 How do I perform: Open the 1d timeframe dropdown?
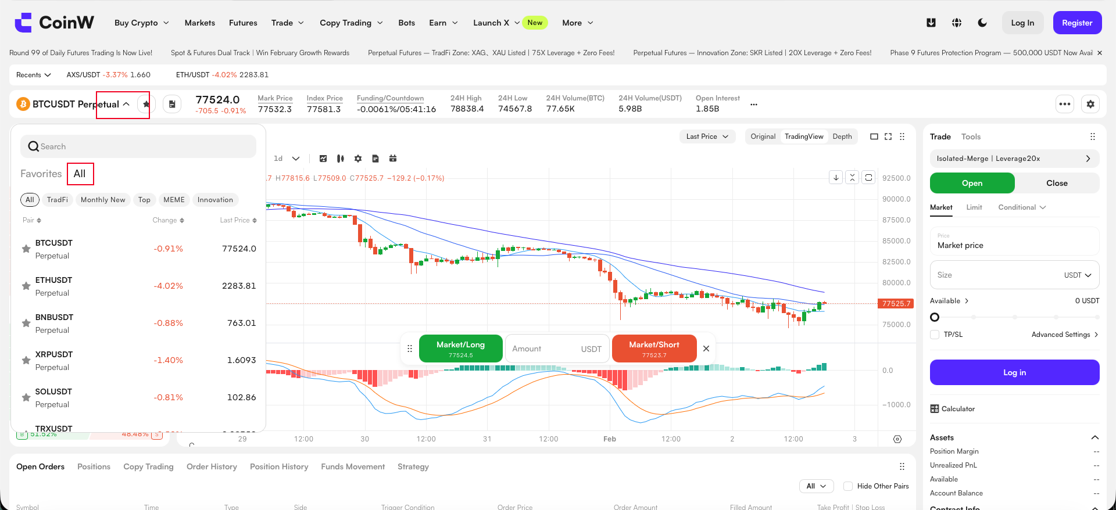pyautogui.click(x=287, y=159)
